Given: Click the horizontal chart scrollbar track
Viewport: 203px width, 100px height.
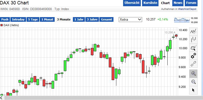Looking at the screenshot, I should pos(104,98).
